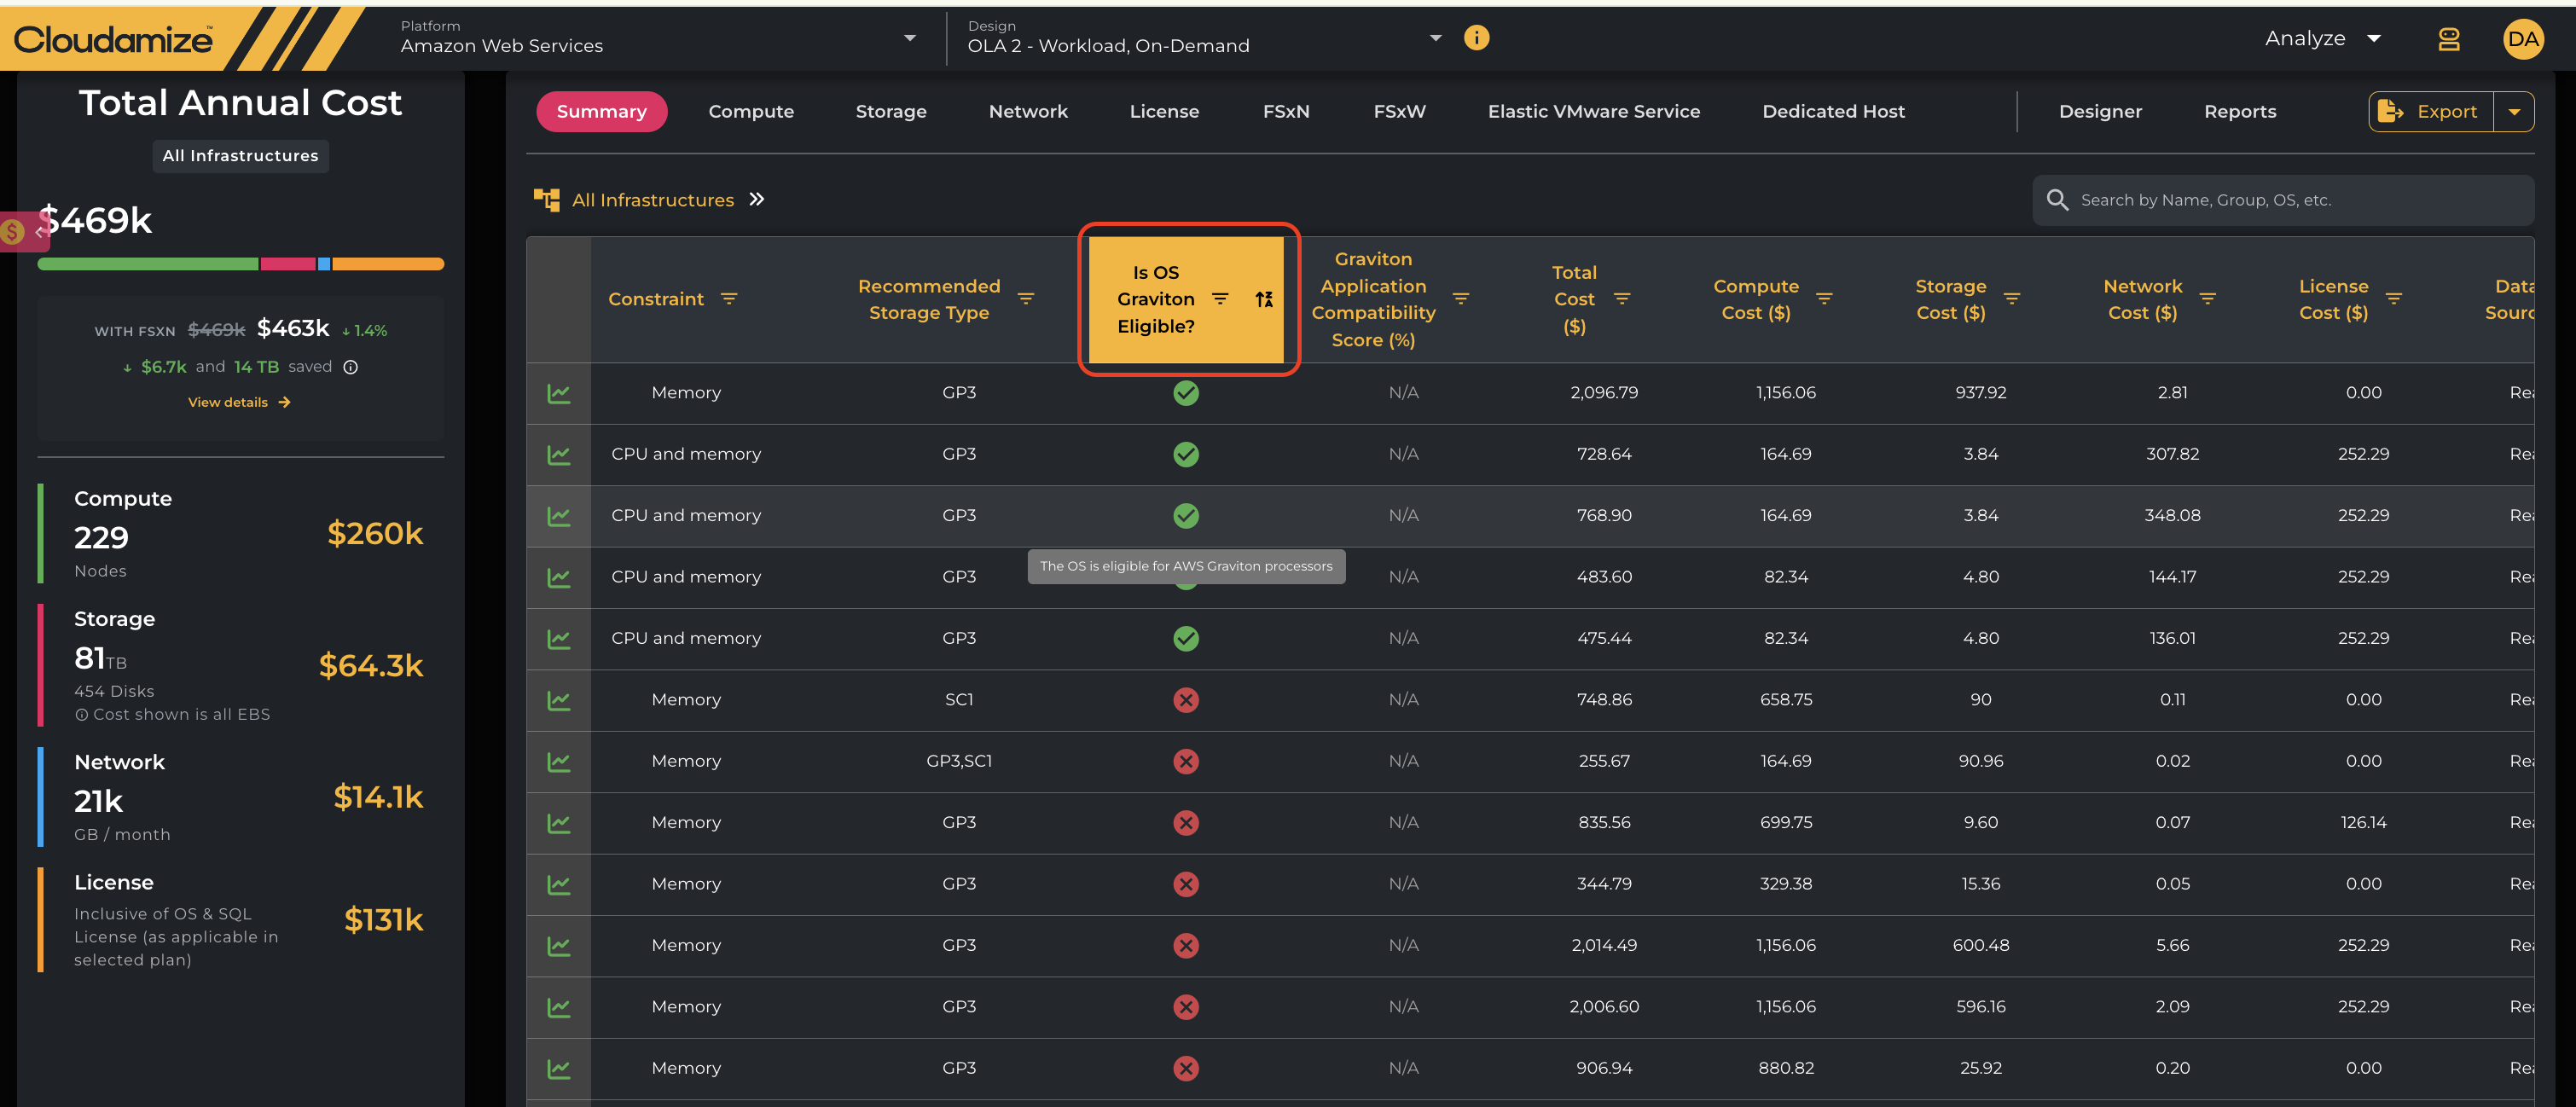2576x1107 pixels.
Task: Click the Export button
Action: pos(2431,112)
